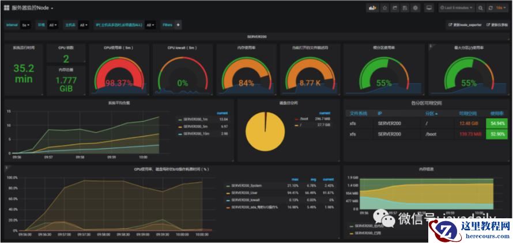Click the Share dashboard icon
This screenshot has width=513, height=243.
click(395, 8)
